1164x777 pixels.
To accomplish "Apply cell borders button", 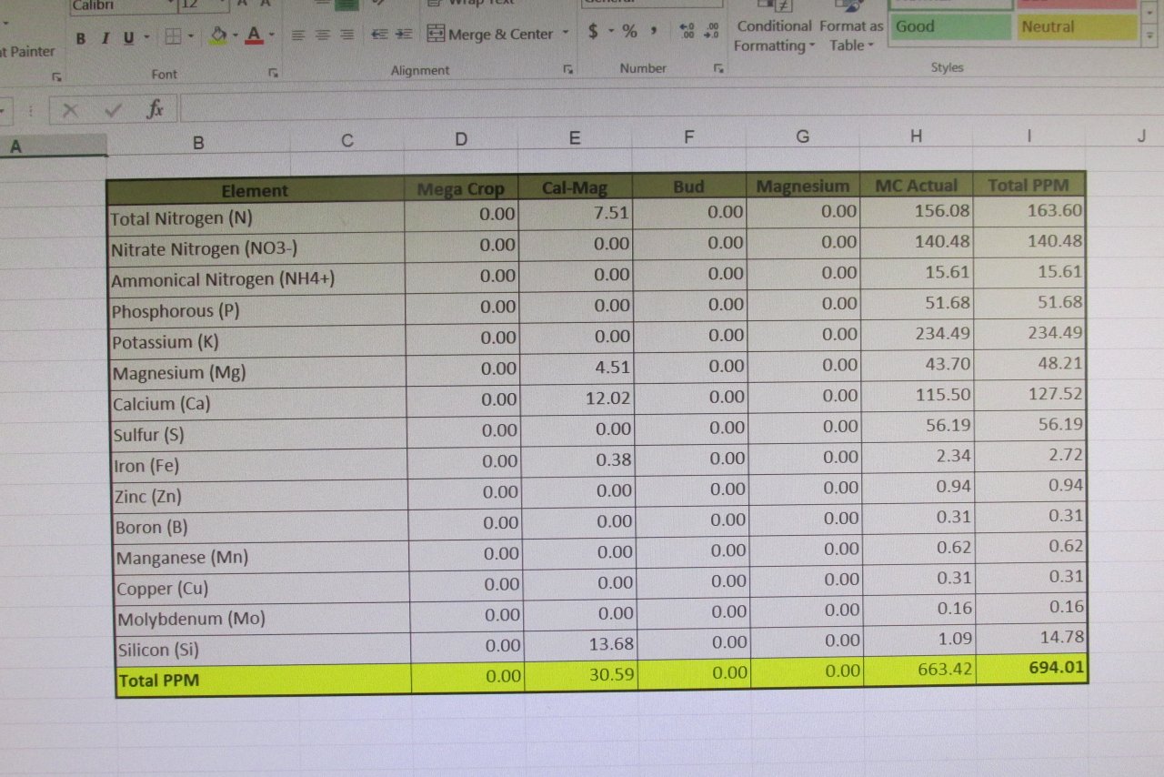I will pos(173,36).
